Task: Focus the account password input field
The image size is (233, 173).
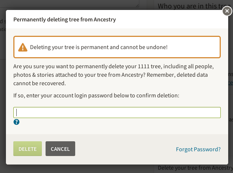Action: tap(117, 113)
